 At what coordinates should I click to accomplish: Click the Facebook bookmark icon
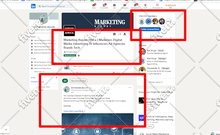pyautogui.click(x=23, y=1)
